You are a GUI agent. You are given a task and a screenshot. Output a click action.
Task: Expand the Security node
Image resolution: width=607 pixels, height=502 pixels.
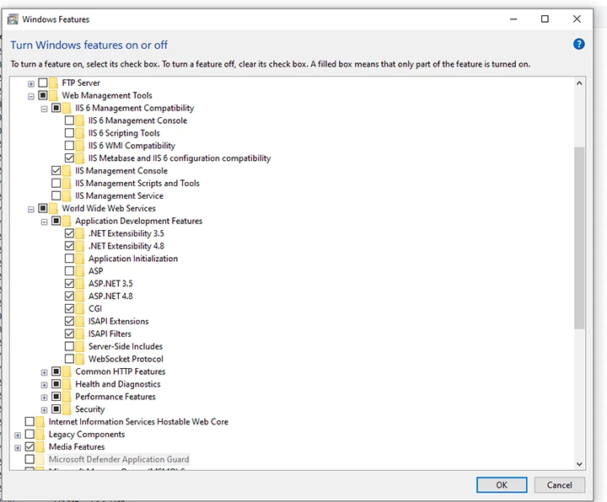click(x=44, y=410)
